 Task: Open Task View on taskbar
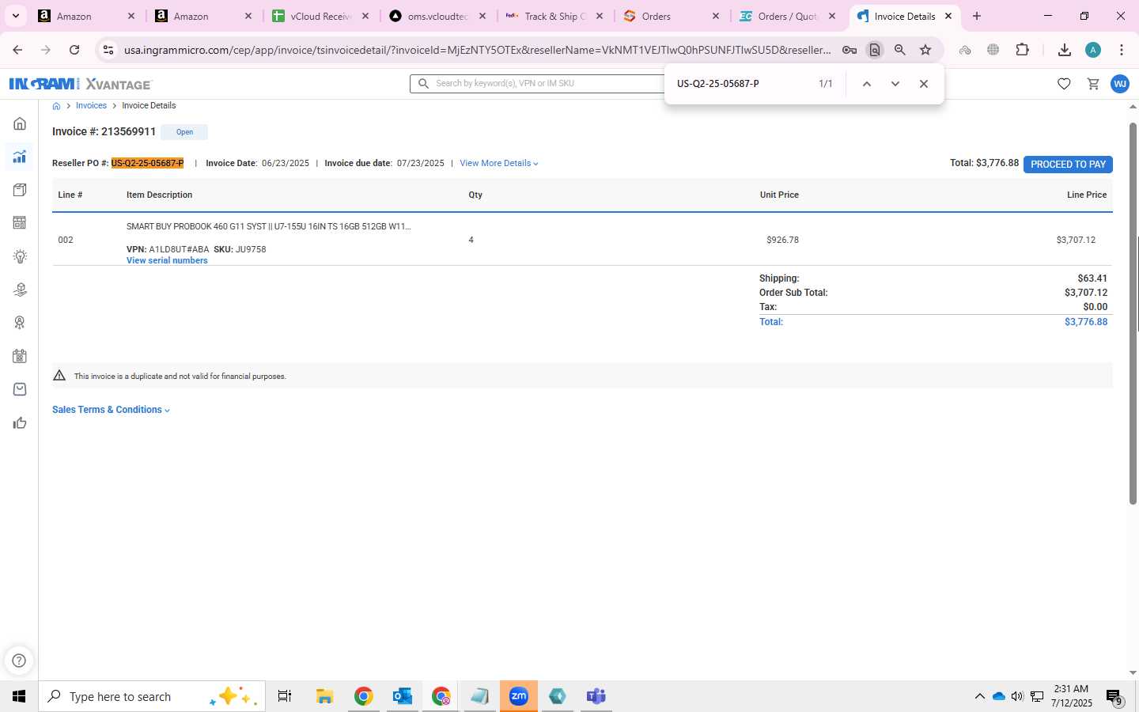tap(285, 696)
